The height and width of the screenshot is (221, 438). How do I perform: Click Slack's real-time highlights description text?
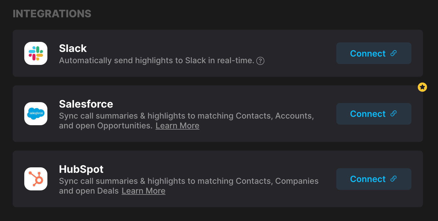pos(157,61)
